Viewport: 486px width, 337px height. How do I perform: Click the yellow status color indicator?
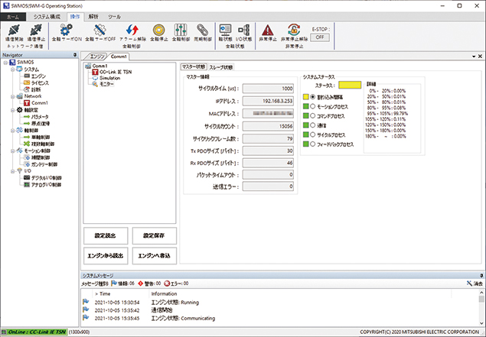[351, 86]
